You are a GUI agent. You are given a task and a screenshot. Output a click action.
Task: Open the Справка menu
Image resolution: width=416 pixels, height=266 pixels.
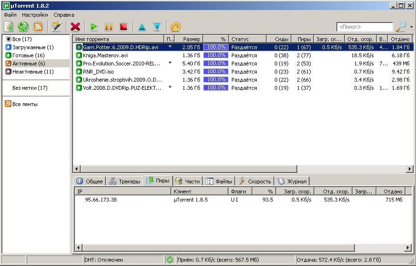click(63, 15)
